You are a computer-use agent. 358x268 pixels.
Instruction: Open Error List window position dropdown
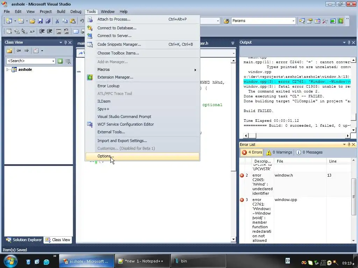pos(344,144)
